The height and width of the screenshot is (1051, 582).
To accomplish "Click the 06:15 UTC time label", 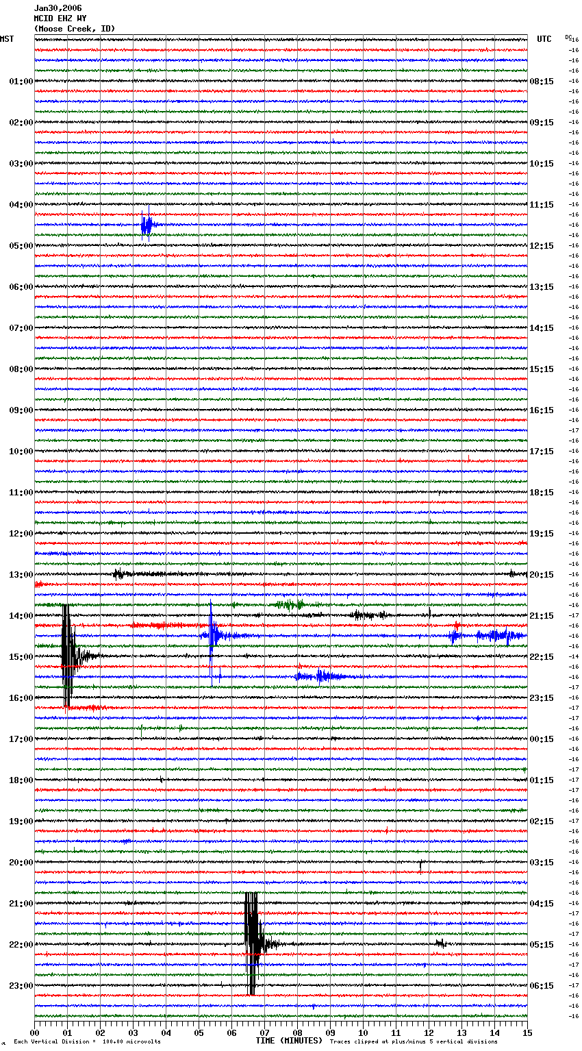I will (x=542, y=986).
